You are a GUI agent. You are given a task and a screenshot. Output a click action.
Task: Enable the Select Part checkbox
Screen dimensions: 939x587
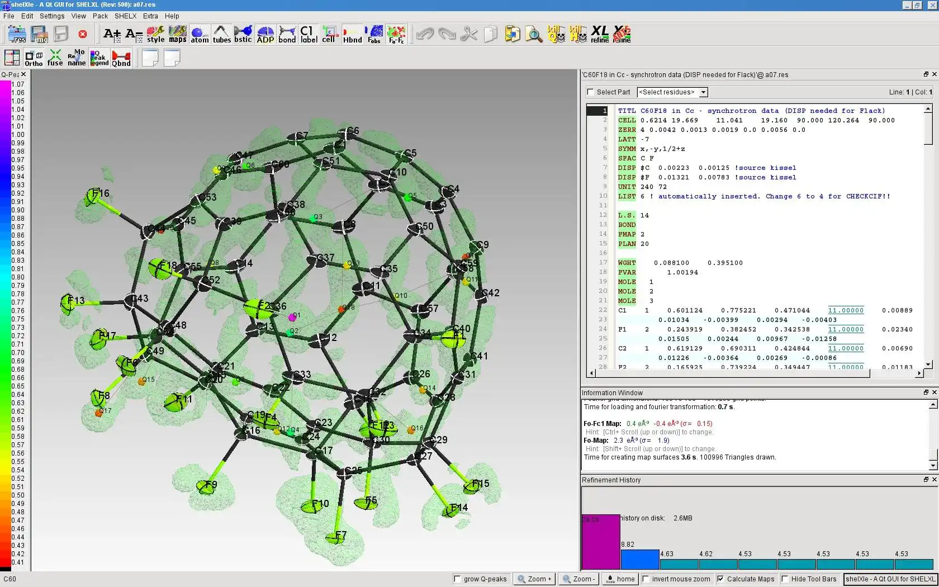pyautogui.click(x=591, y=92)
